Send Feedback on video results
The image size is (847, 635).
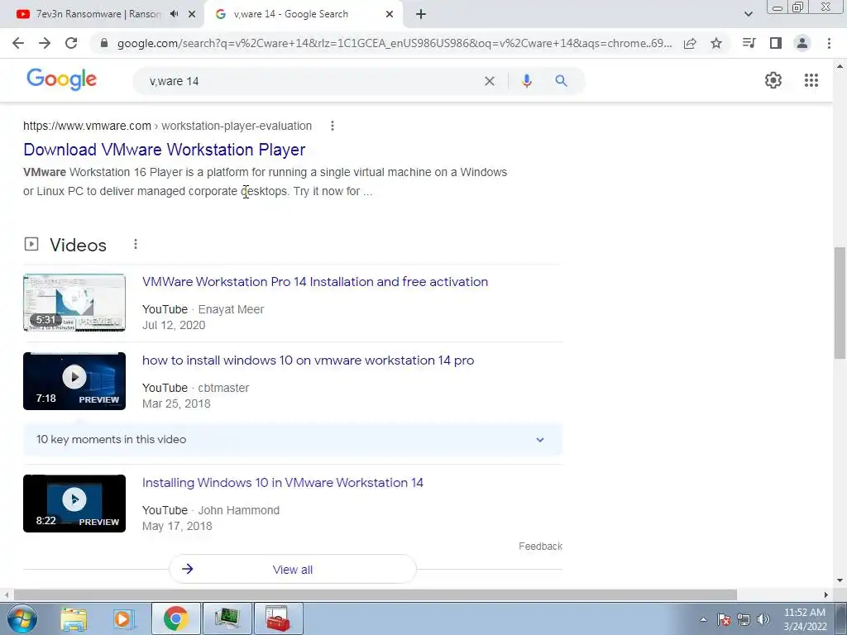point(540,547)
